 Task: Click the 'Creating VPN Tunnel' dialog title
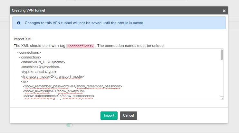(28, 10)
